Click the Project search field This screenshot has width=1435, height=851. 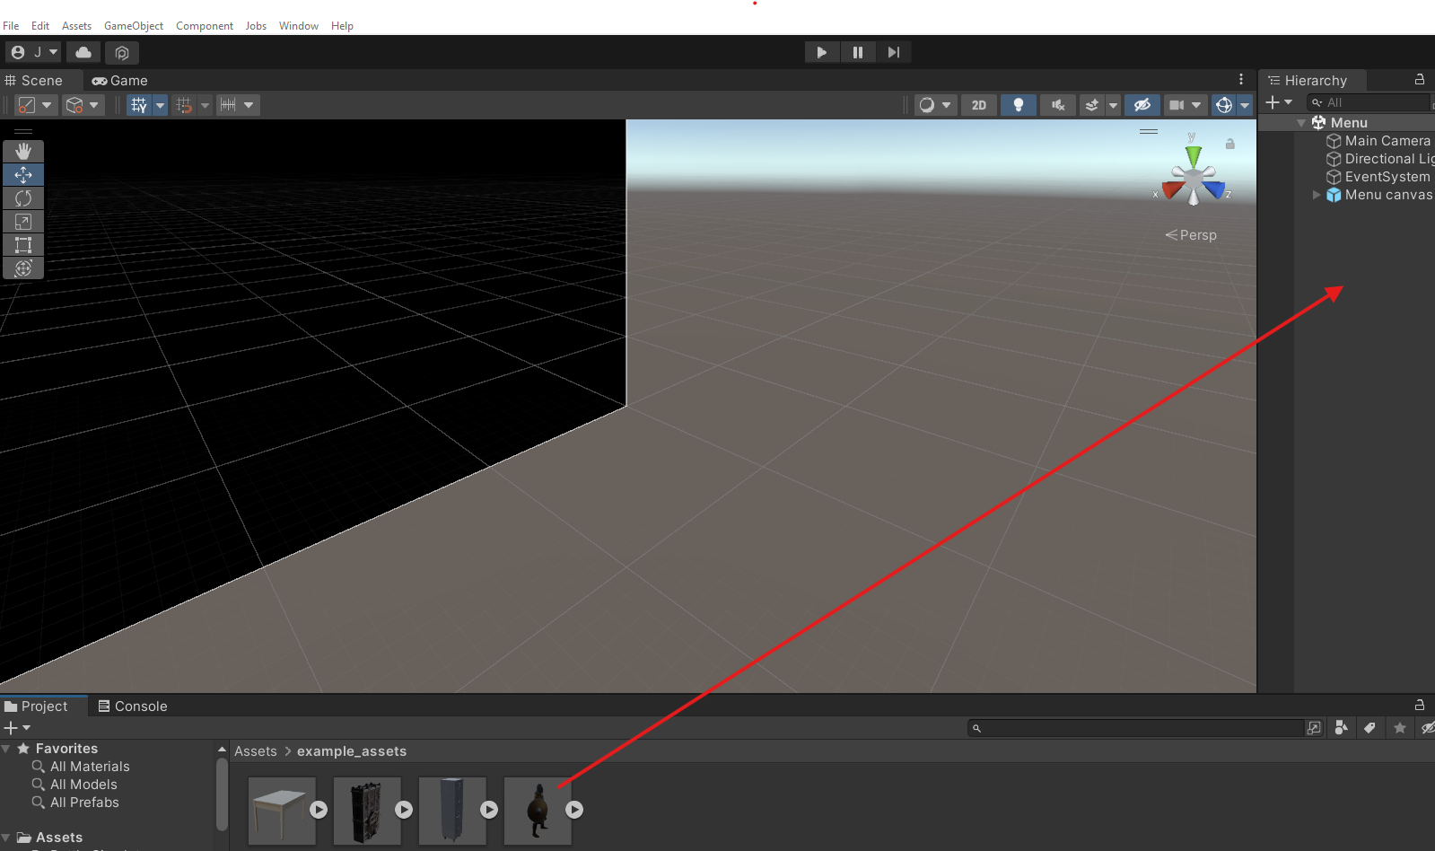coord(1135,728)
